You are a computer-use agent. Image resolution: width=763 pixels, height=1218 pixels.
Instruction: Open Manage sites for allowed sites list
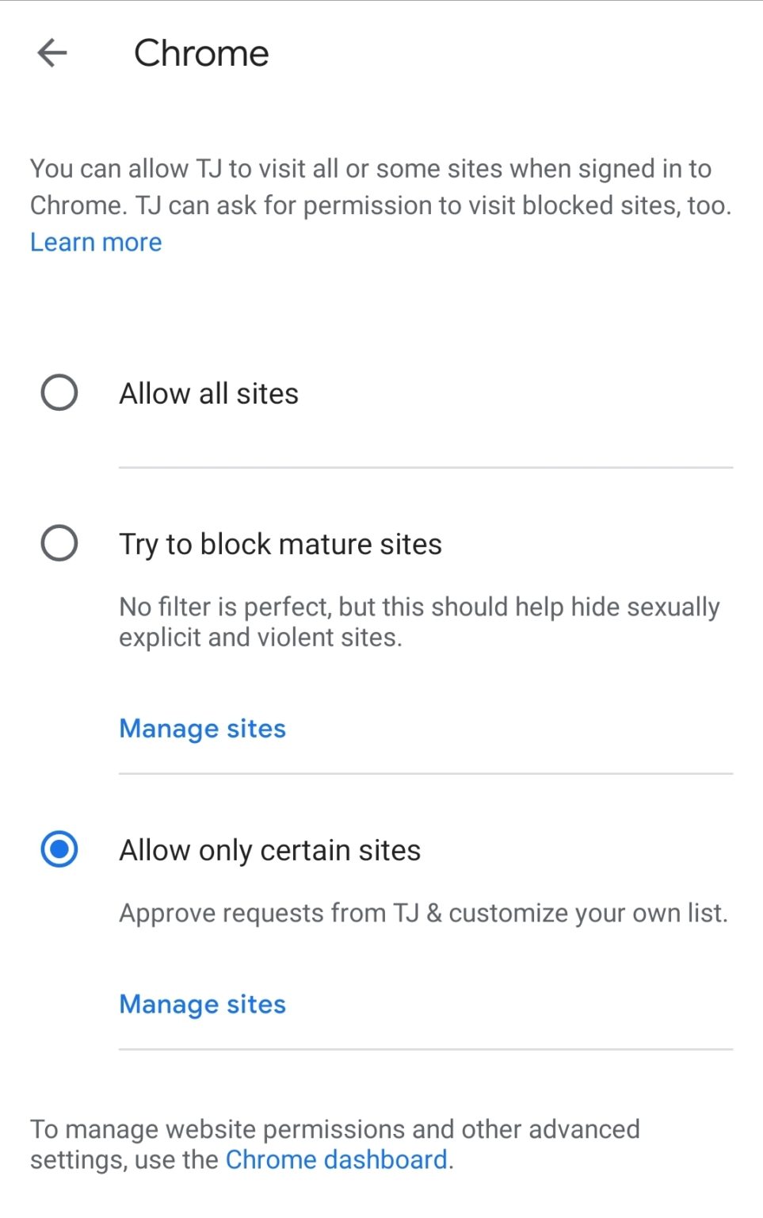pyautogui.click(x=202, y=1003)
